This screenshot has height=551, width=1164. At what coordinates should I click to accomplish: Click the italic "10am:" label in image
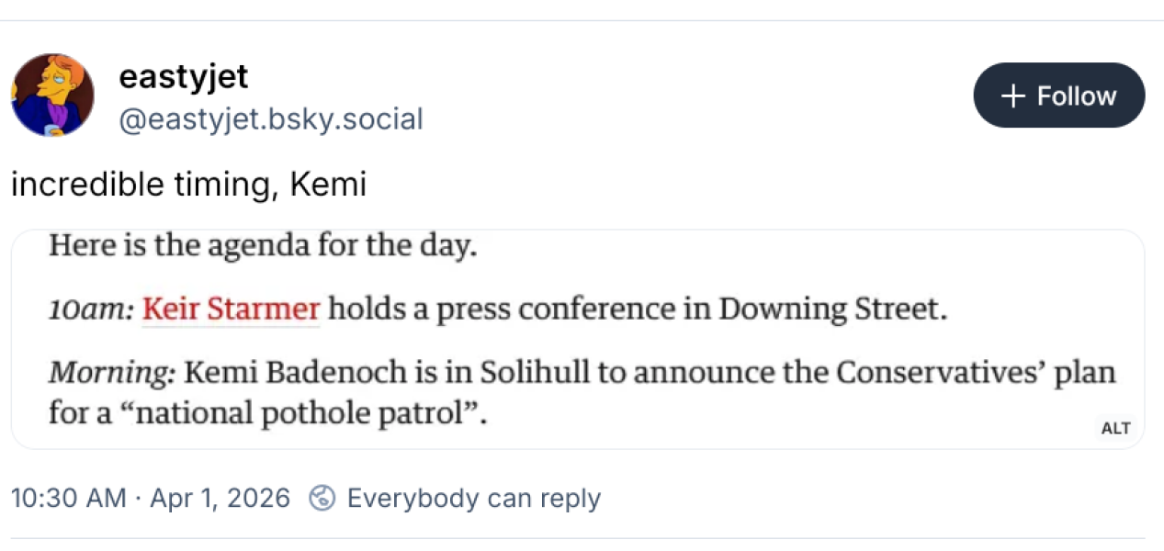point(90,310)
